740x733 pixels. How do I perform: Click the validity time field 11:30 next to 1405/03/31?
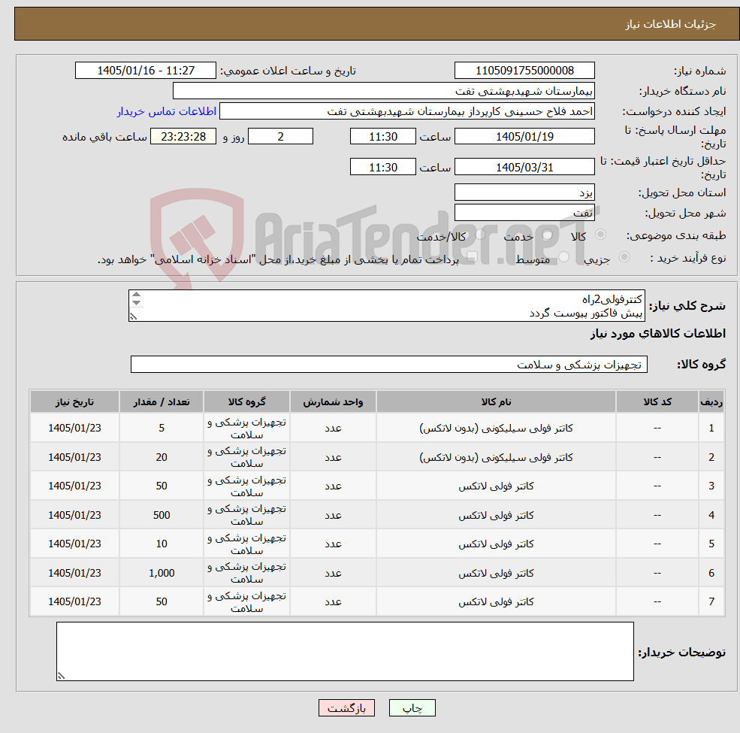382,167
